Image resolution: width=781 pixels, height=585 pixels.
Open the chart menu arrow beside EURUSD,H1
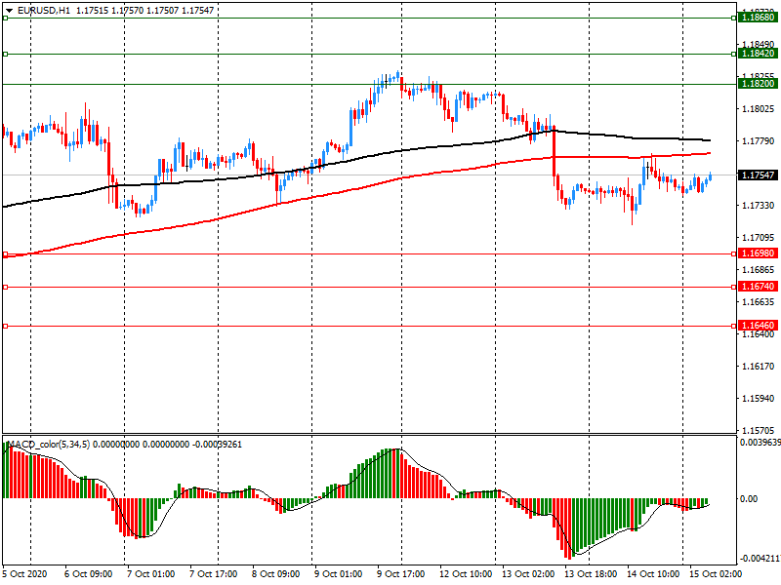(9, 11)
